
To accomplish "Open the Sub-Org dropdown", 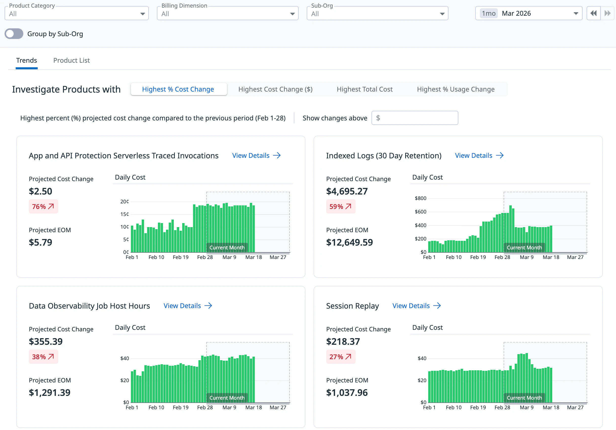I will [377, 14].
